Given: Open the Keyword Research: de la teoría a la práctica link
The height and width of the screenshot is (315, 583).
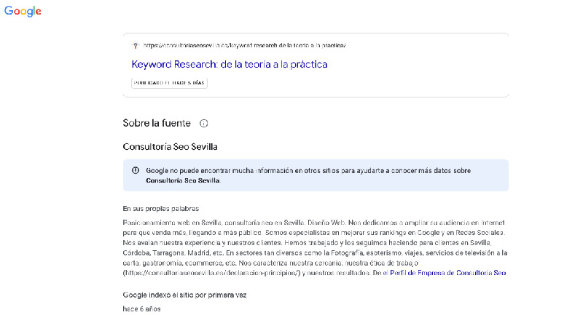Looking at the screenshot, I should [x=230, y=64].
